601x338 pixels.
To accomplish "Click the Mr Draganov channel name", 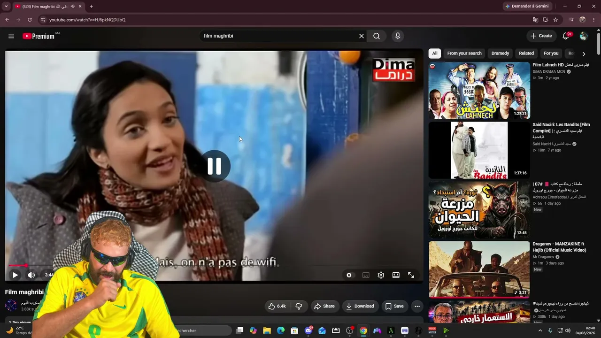I will [544, 257].
